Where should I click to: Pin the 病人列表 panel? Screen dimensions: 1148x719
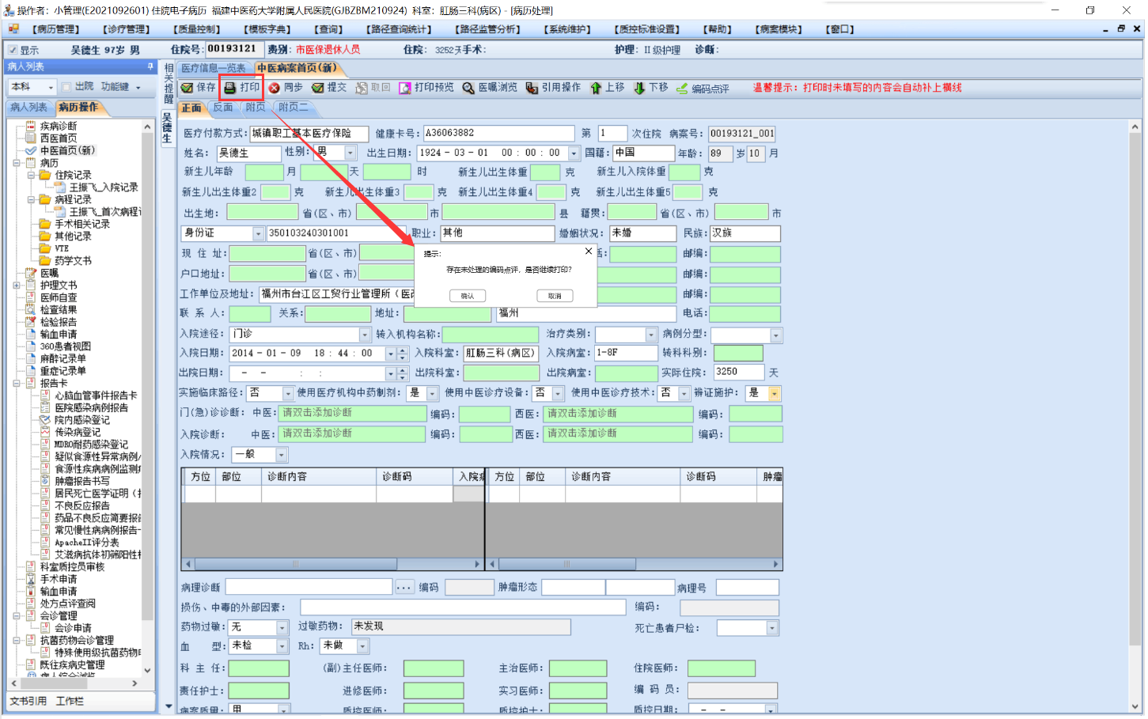(150, 67)
